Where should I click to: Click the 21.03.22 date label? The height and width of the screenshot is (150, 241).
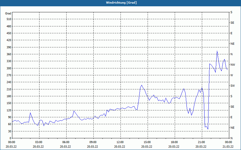pos(228,147)
